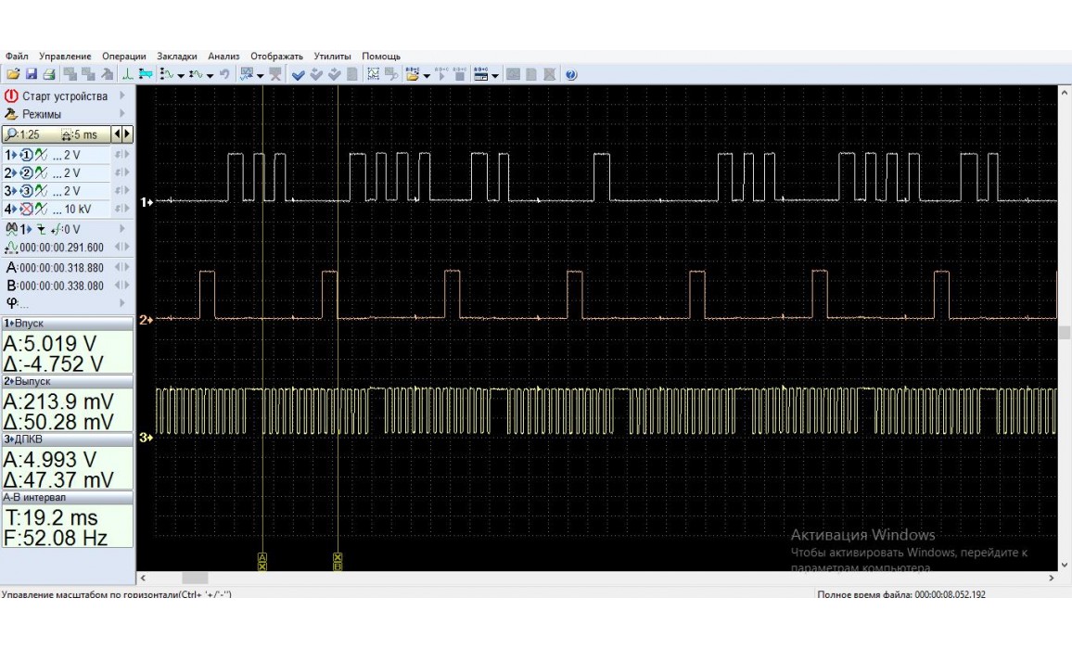Click the open file folder icon
This screenshot has height=649, width=1072.
point(12,74)
